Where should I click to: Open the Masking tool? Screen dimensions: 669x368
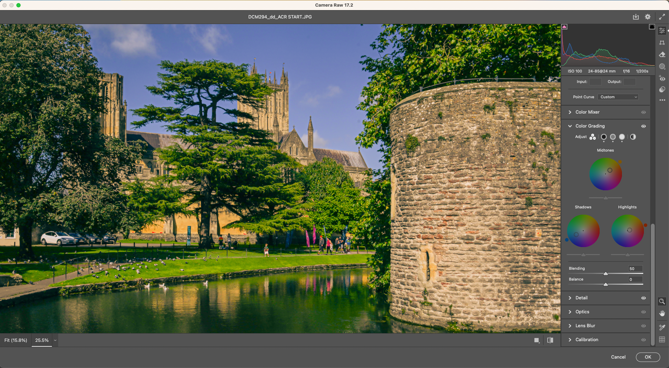(x=662, y=66)
